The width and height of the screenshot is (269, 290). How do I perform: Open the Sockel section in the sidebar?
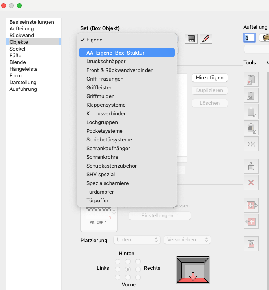tap(17, 49)
